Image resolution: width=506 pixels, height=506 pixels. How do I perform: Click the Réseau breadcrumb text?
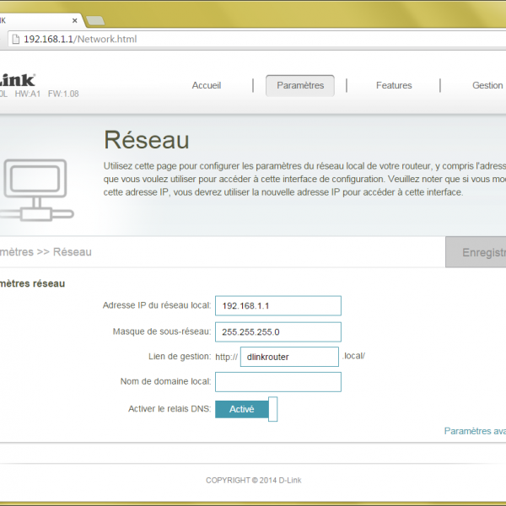[72, 252]
